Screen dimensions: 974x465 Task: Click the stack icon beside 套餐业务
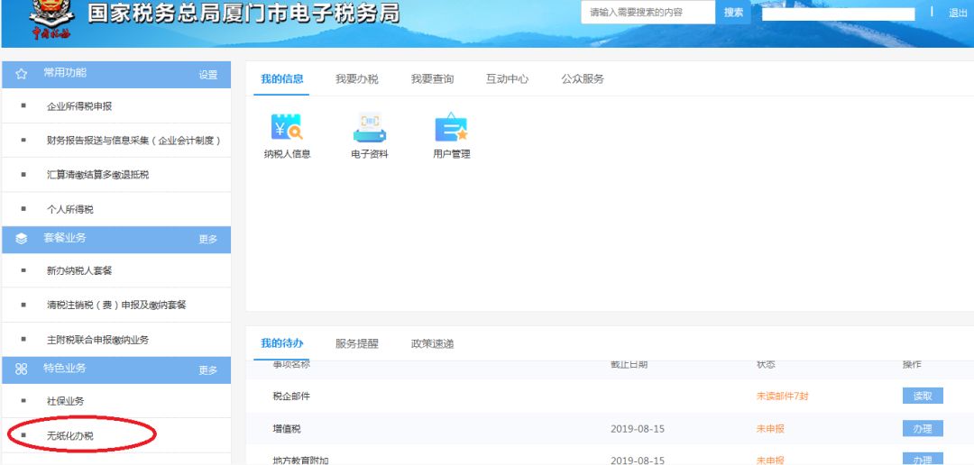(22, 239)
